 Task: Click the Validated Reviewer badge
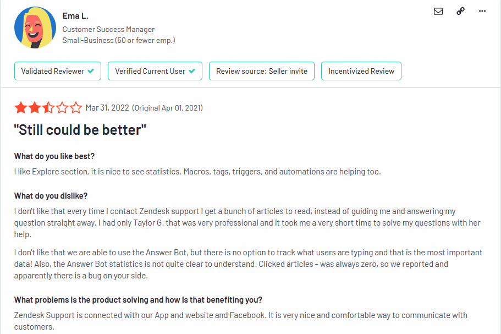pos(58,71)
